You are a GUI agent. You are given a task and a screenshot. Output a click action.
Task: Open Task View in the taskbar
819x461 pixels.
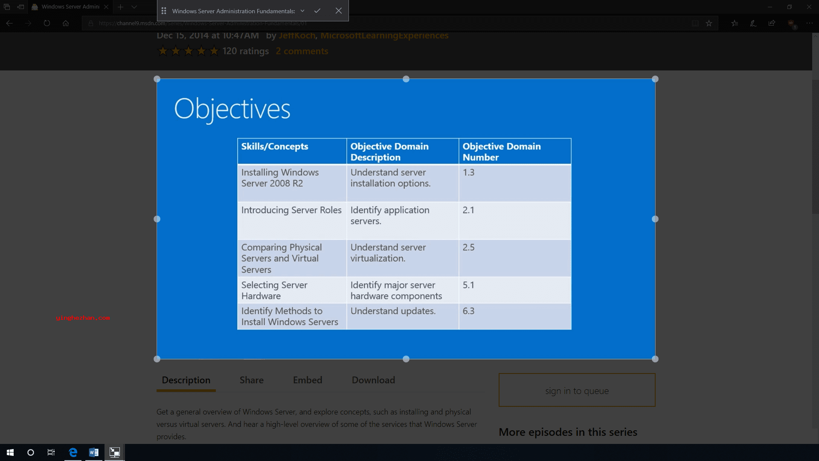[51, 452]
